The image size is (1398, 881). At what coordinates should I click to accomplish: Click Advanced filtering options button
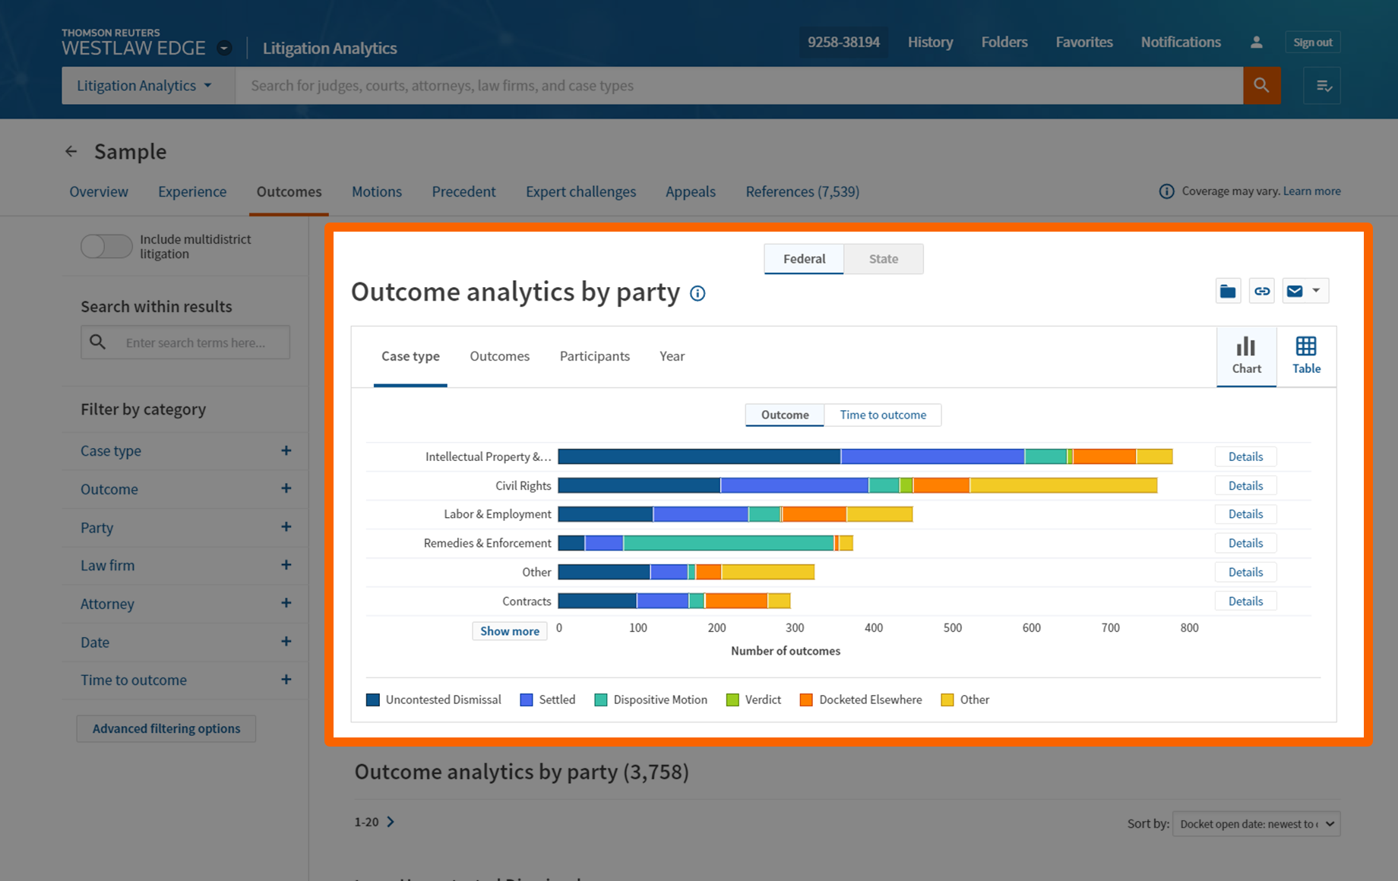click(166, 728)
